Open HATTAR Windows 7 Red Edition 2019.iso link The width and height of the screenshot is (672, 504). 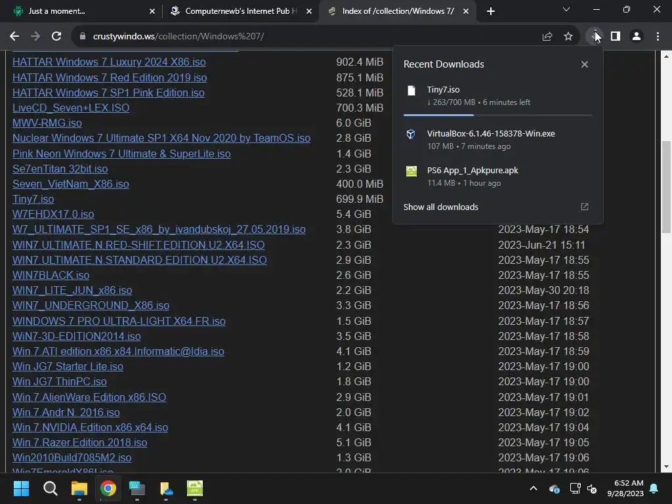pos(110,77)
